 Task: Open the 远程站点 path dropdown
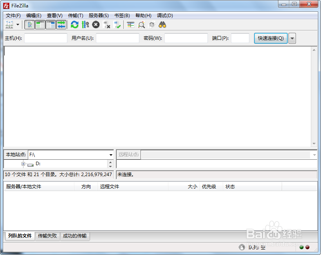click(314, 155)
